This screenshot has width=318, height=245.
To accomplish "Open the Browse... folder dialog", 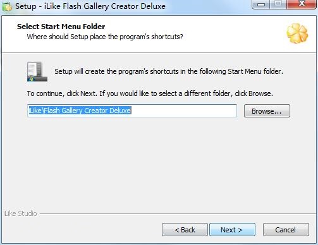I will 267,111.
